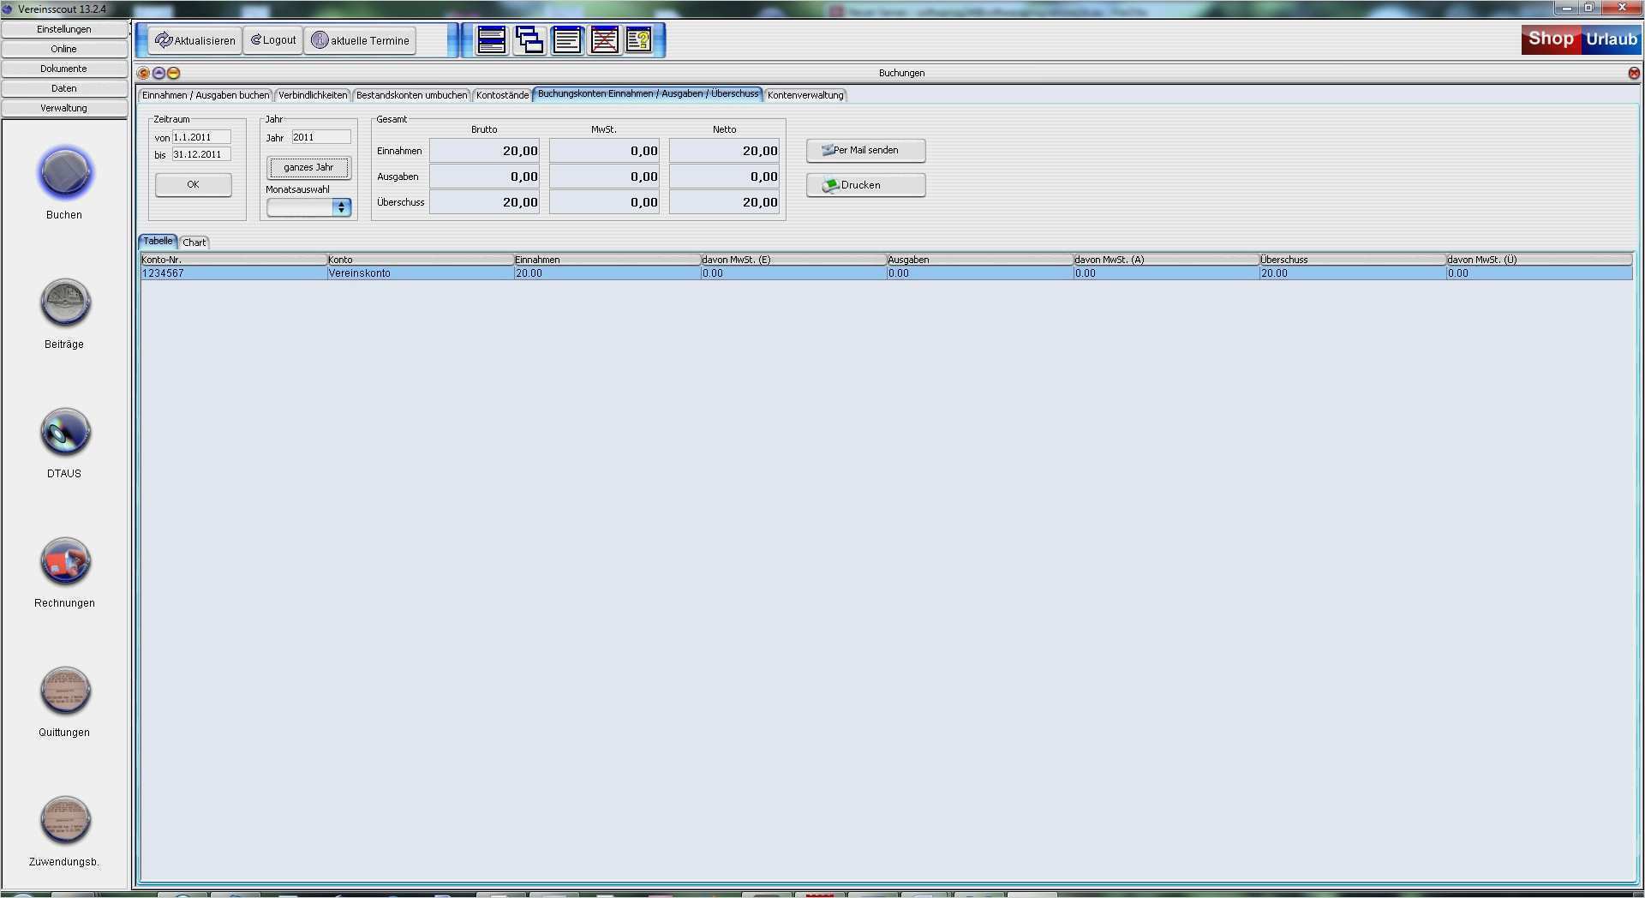
Task: Click the DTAUS disc icon
Action: tap(65, 433)
